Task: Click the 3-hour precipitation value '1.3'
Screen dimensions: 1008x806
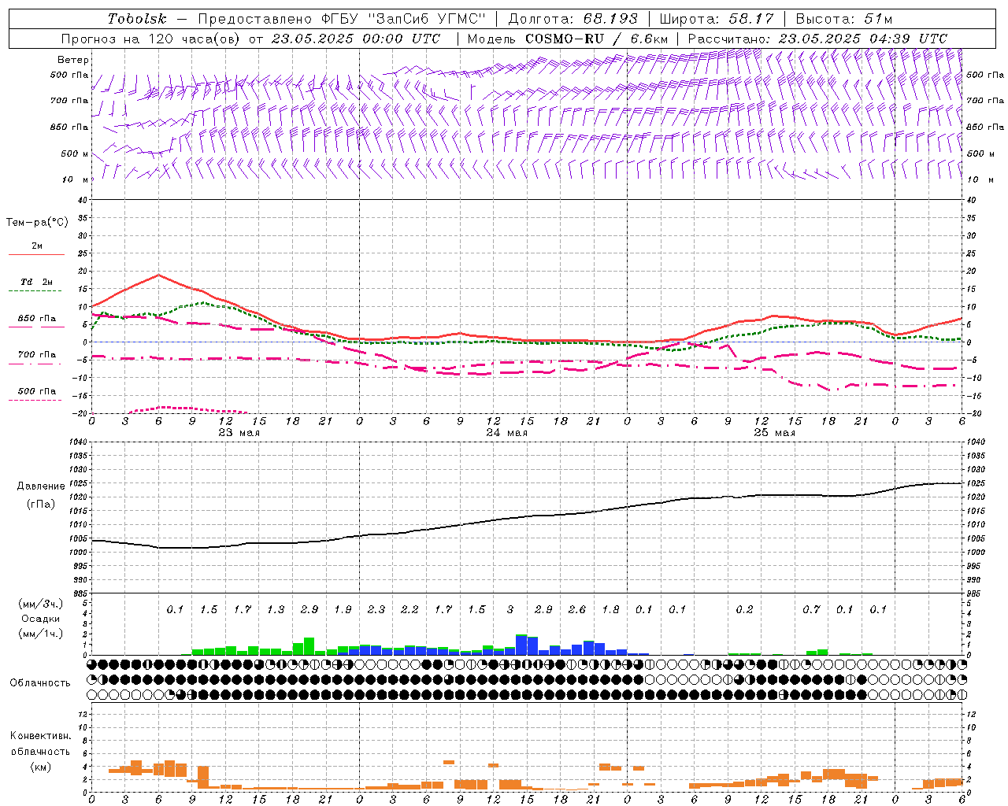Action: (276, 610)
